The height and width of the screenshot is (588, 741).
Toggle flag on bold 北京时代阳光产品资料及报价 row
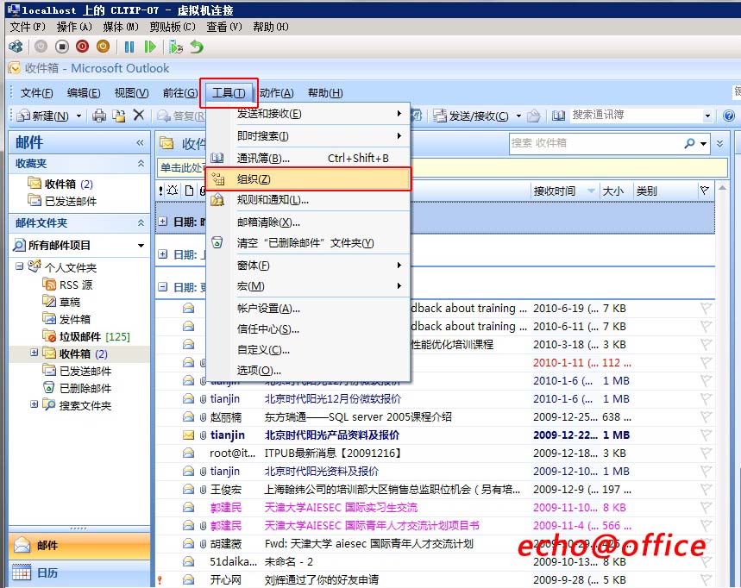706,435
